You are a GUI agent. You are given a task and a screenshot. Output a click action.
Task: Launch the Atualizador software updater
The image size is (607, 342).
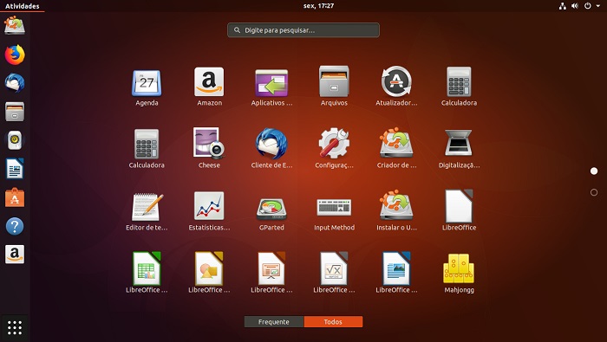(396, 87)
